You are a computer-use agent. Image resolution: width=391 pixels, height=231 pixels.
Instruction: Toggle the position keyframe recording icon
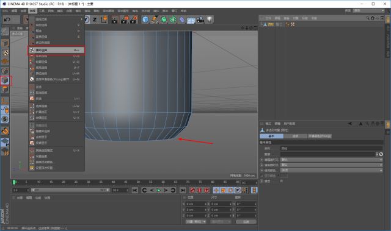[216, 190]
